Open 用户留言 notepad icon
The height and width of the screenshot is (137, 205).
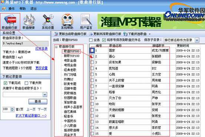coord(86,22)
